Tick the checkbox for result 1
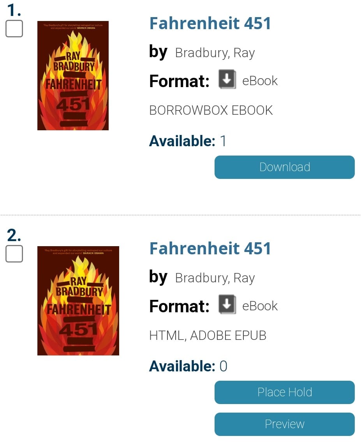Image resolution: width=361 pixels, height=448 pixels. pos(14,28)
